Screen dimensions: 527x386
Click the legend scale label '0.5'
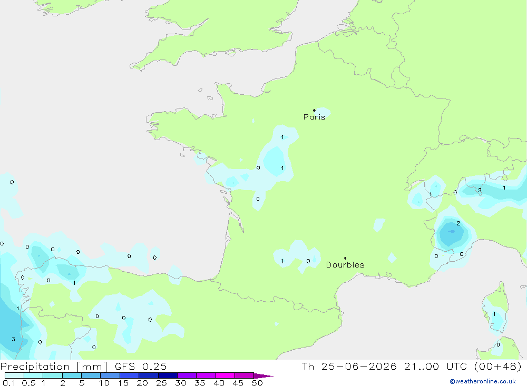(x=28, y=383)
